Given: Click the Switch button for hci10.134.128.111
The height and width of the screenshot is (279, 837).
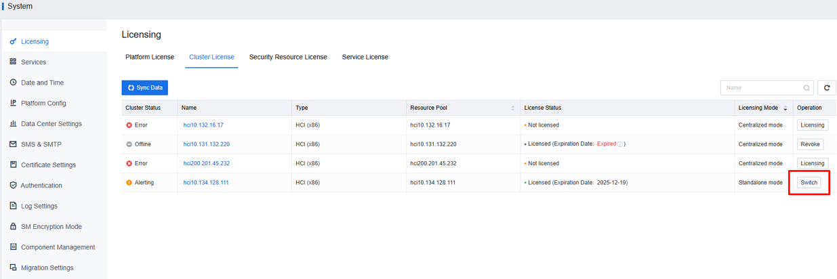Looking at the screenshot, I should (809, 183).
